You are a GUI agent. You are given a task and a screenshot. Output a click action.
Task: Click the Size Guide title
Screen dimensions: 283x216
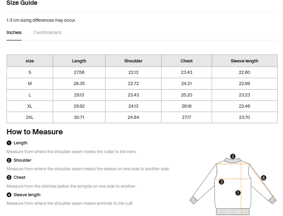click(x=22, y=3)
